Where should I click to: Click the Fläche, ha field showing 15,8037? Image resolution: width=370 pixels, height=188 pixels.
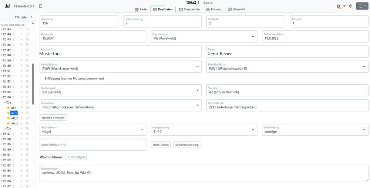coord(93,37)
